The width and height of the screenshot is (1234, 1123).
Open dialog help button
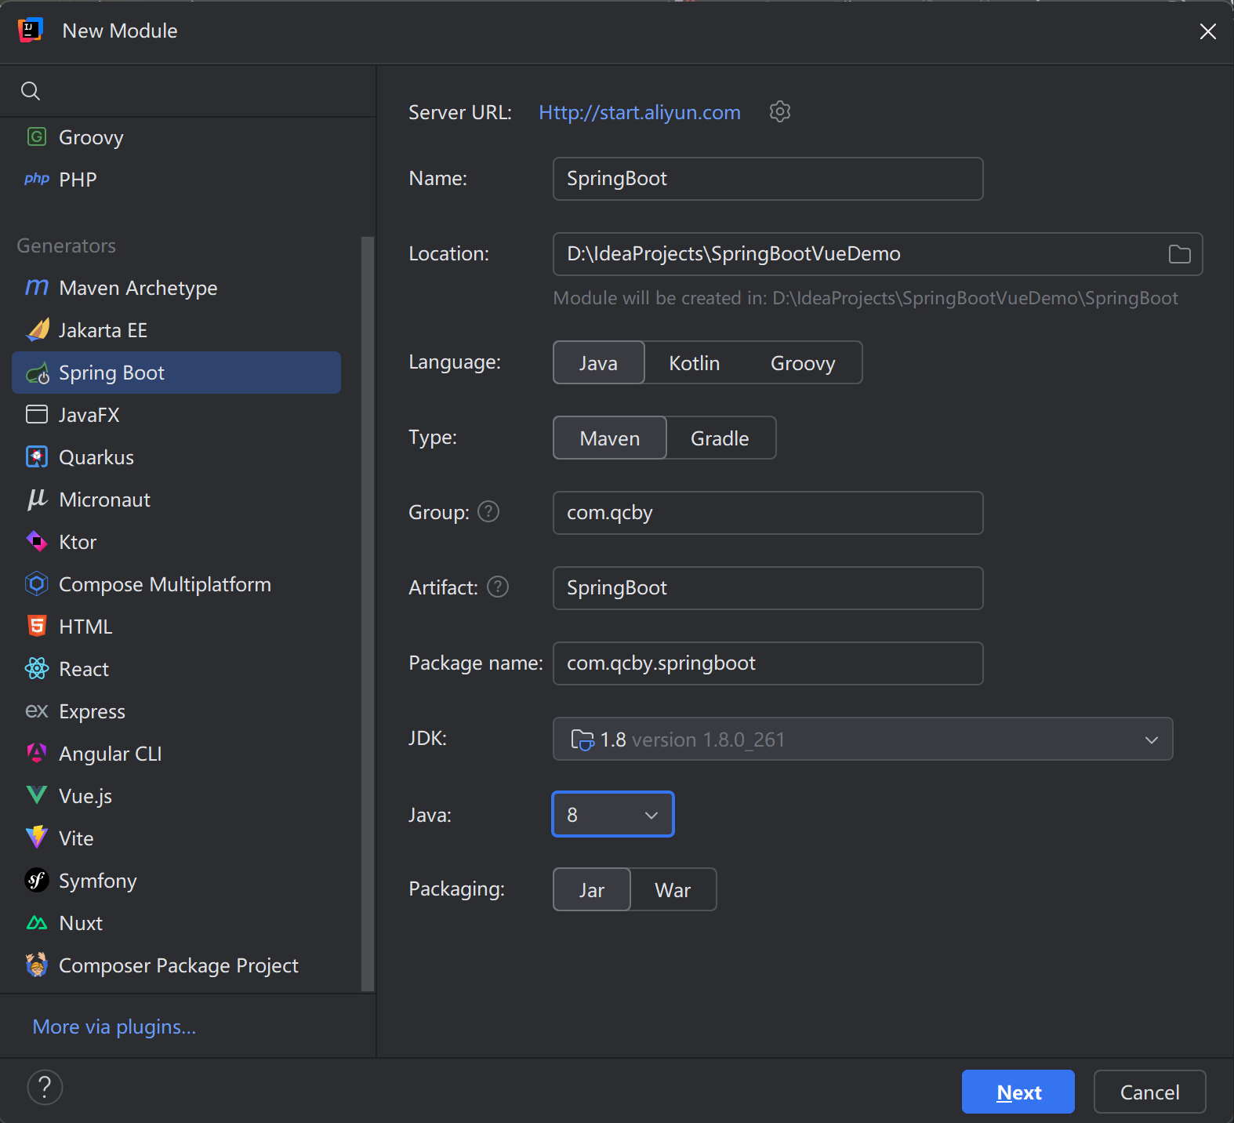point(45,1088)
